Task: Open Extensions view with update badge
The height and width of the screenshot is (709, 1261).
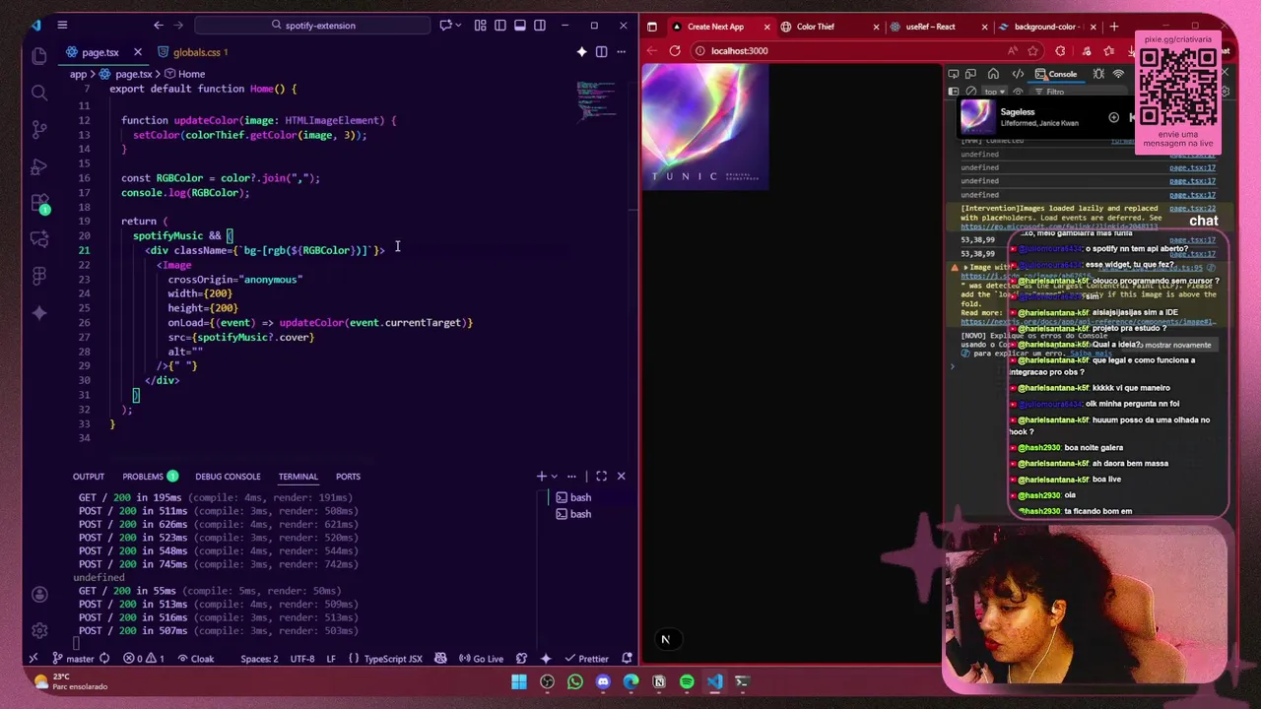Action: pyautogui.click(x=39, y=204)
